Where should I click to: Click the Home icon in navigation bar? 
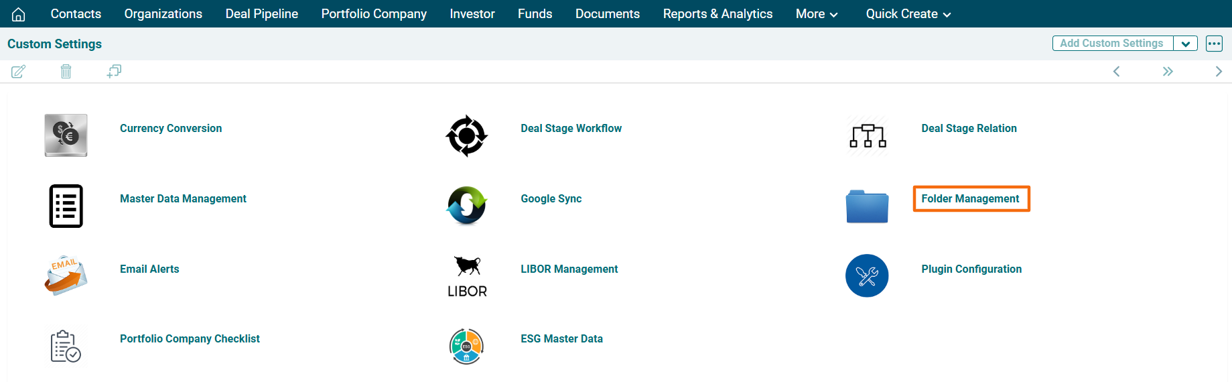tap(19, 14)
